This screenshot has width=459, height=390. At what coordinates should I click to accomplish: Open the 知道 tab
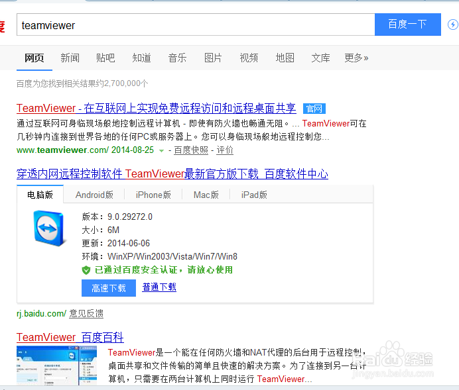pos(142,58)
